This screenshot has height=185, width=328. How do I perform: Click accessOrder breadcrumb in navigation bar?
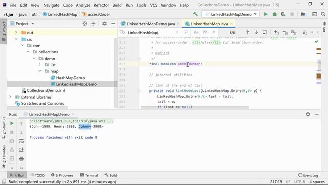pyautogui.click(x=96, y=14)
